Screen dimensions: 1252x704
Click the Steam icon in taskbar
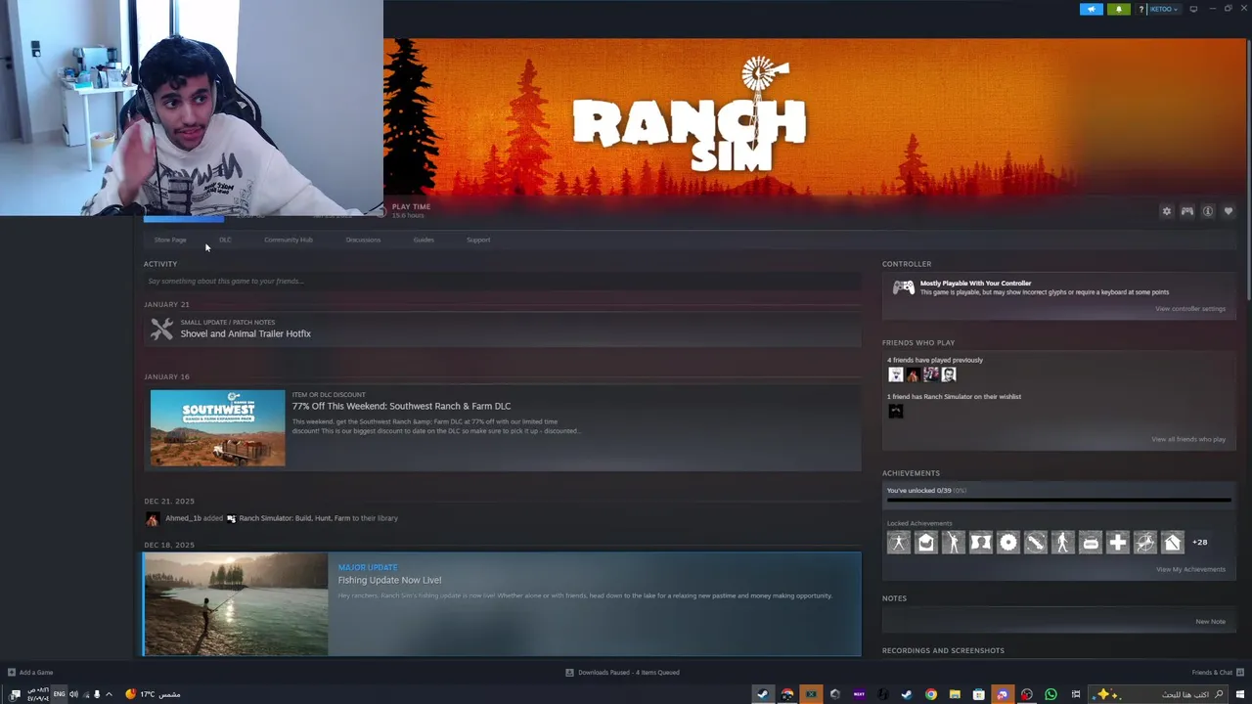763,694
